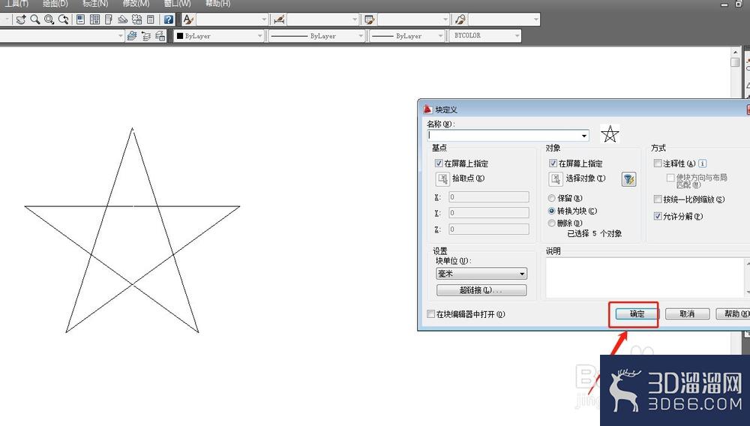Expand the multileader style dropdown list
Image resolution: width=750 pixels, height=426 pixels.
point(535,19)
